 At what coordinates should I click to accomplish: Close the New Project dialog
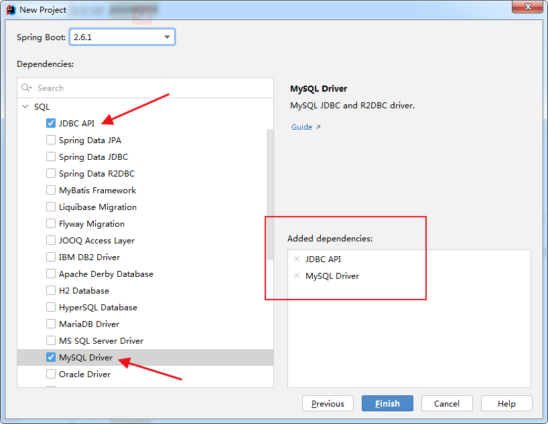(x=527, y=7)
